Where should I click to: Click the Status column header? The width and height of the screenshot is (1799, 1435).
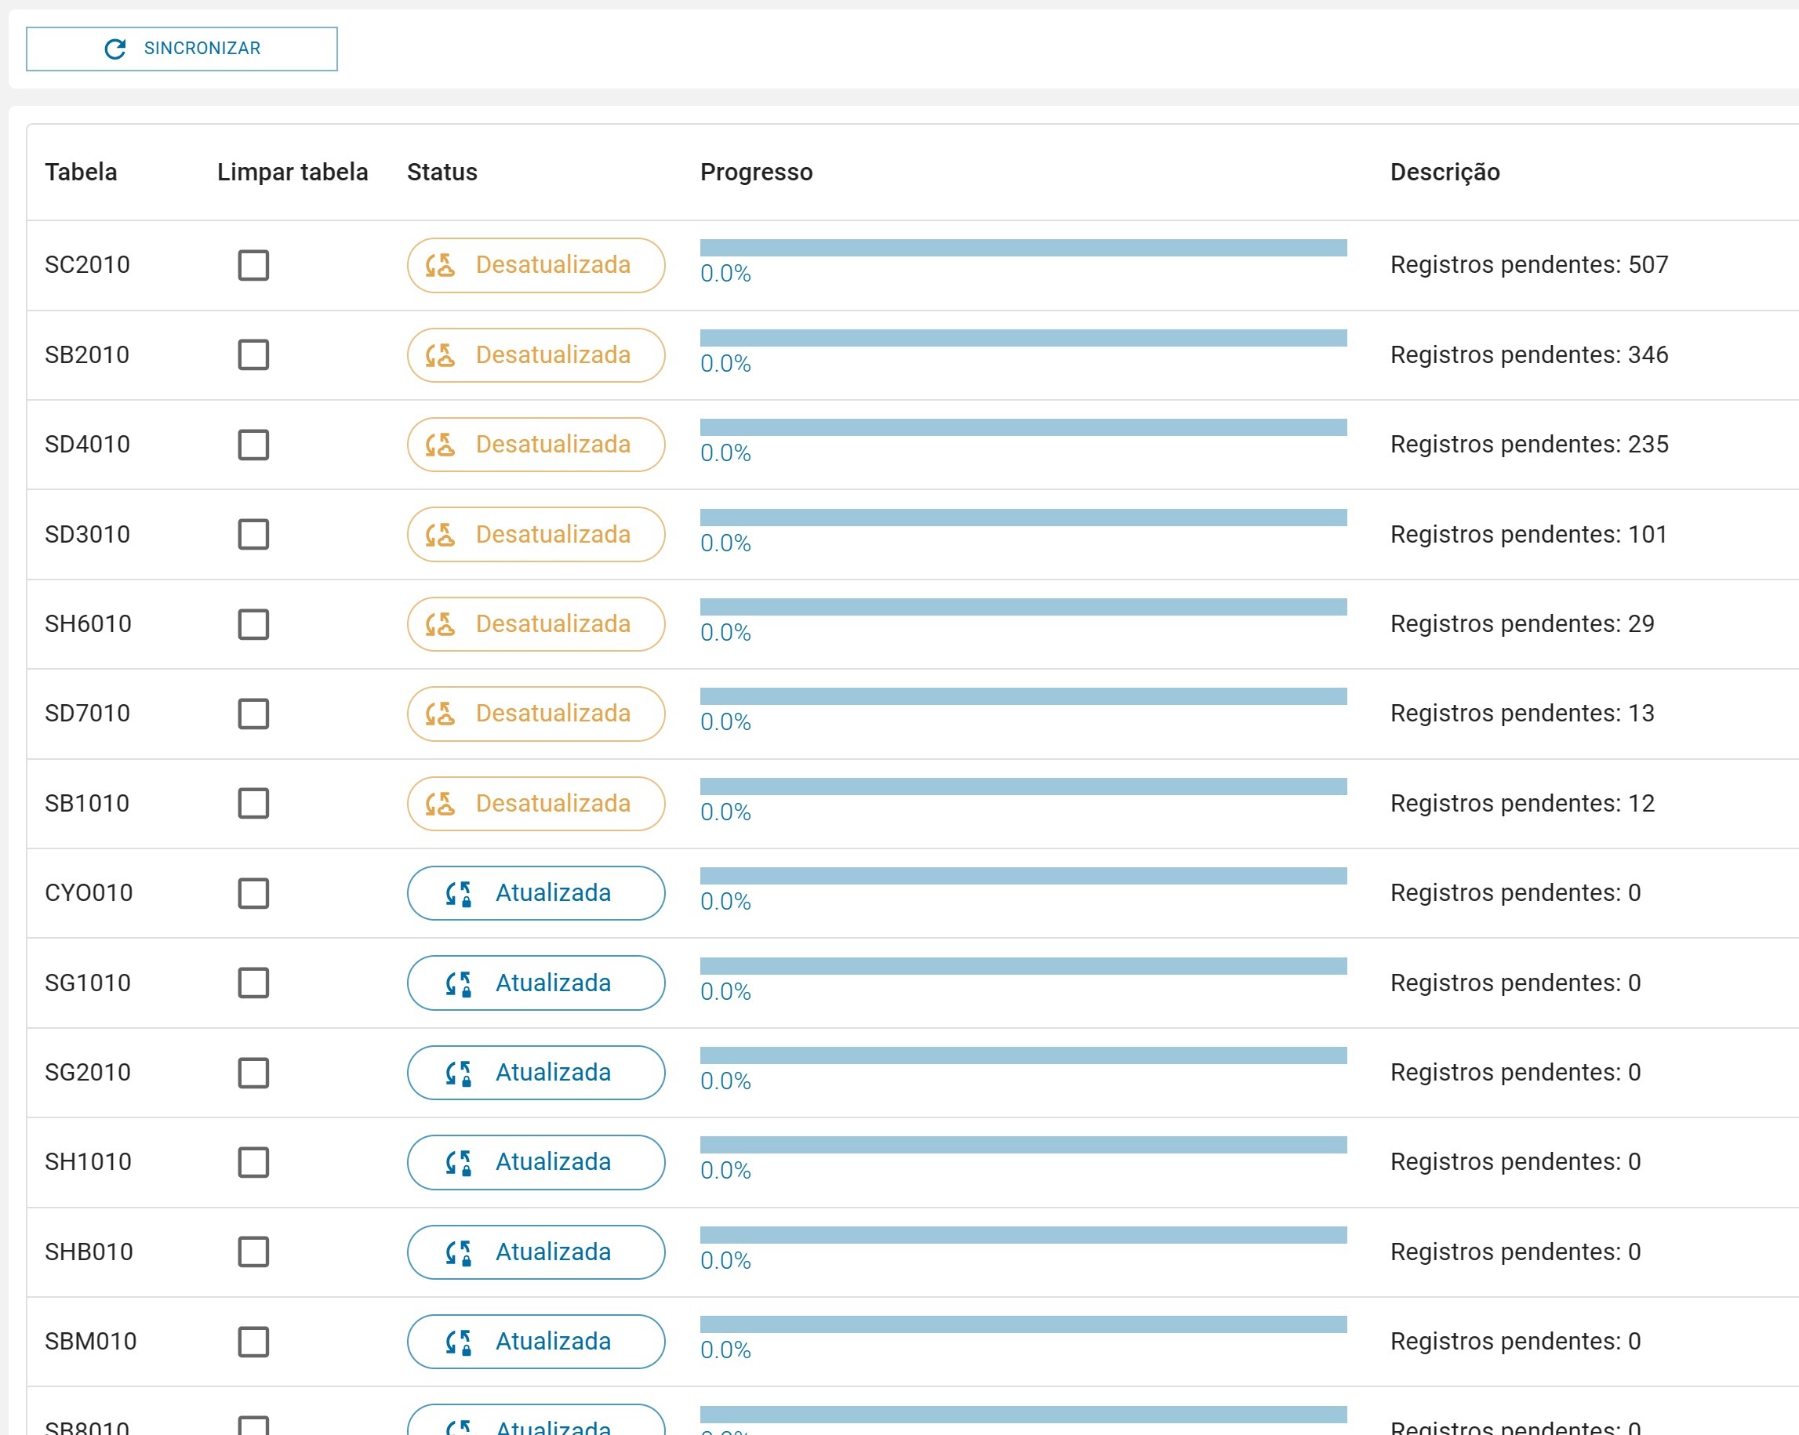point(442,172)
